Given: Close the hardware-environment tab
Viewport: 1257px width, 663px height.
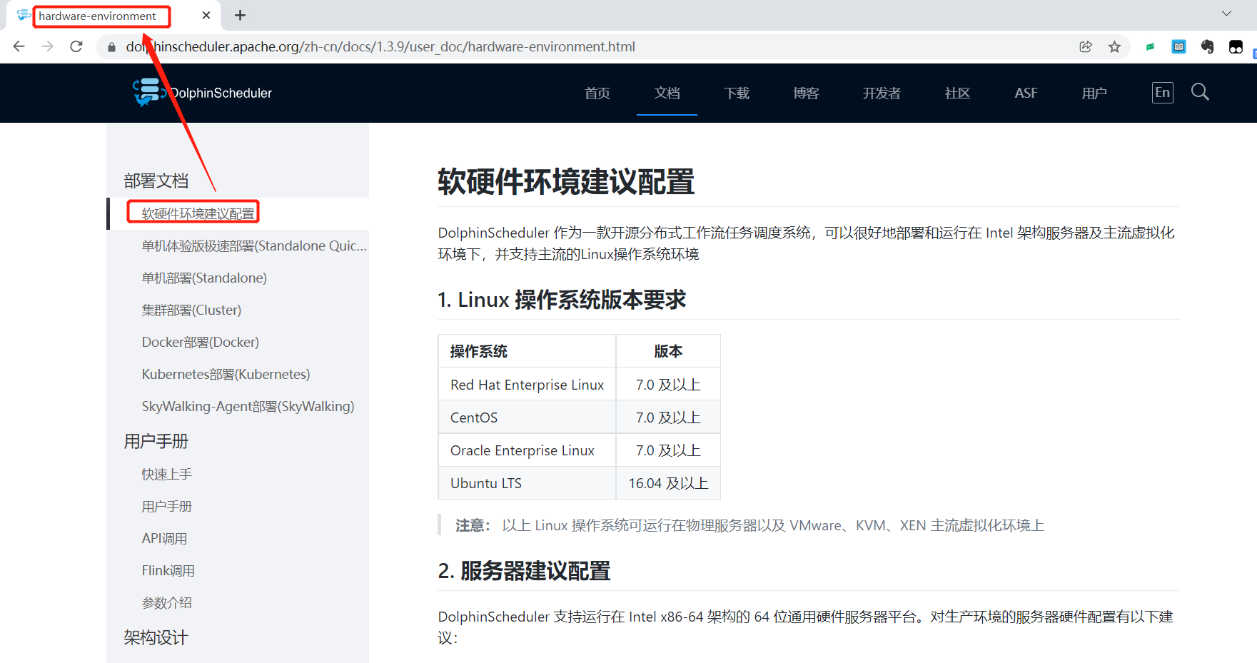Looking at the screenshot, I should [206, 15].
